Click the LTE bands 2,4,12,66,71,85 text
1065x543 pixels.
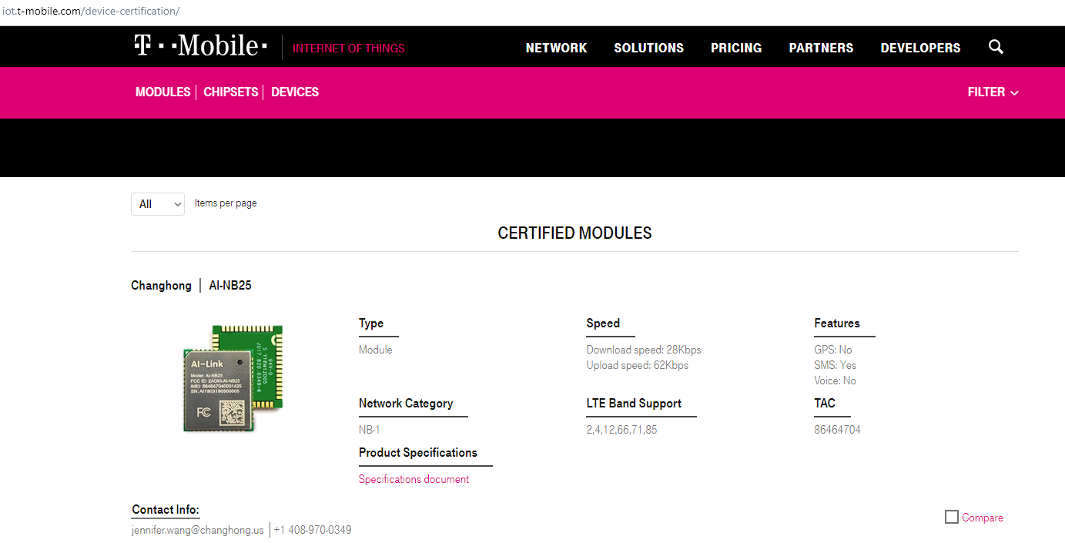tap(621, 430)
